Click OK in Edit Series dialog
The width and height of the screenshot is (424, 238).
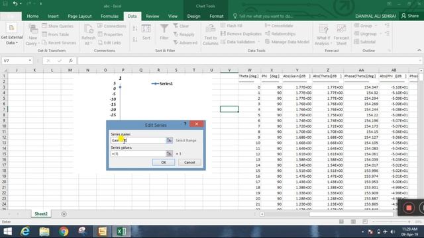click(x=164, y=163)
